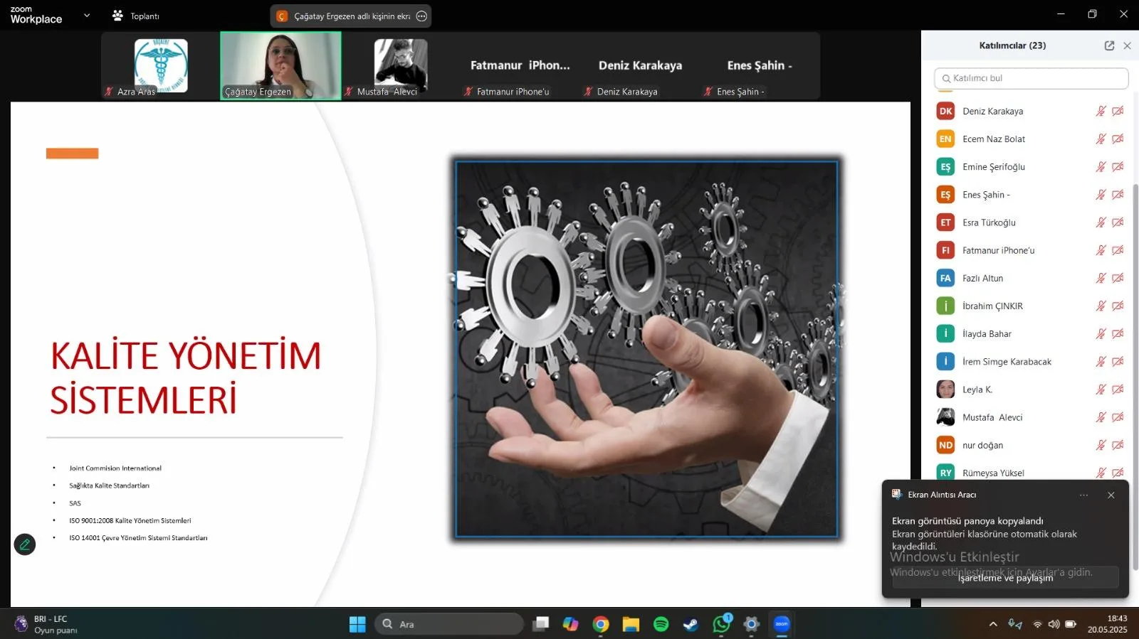Dismiss the Ekran Alıntısı Aracı notification
This screenshot has height=639, width=1139.
pyautogui.click(x=1111, y=495)
